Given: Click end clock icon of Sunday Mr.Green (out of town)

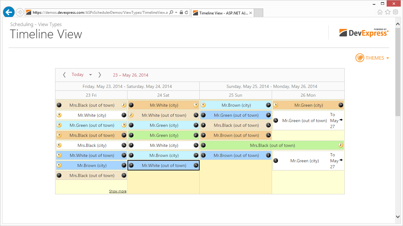Looking at the screenshot, I should click(x=268, y=115).
